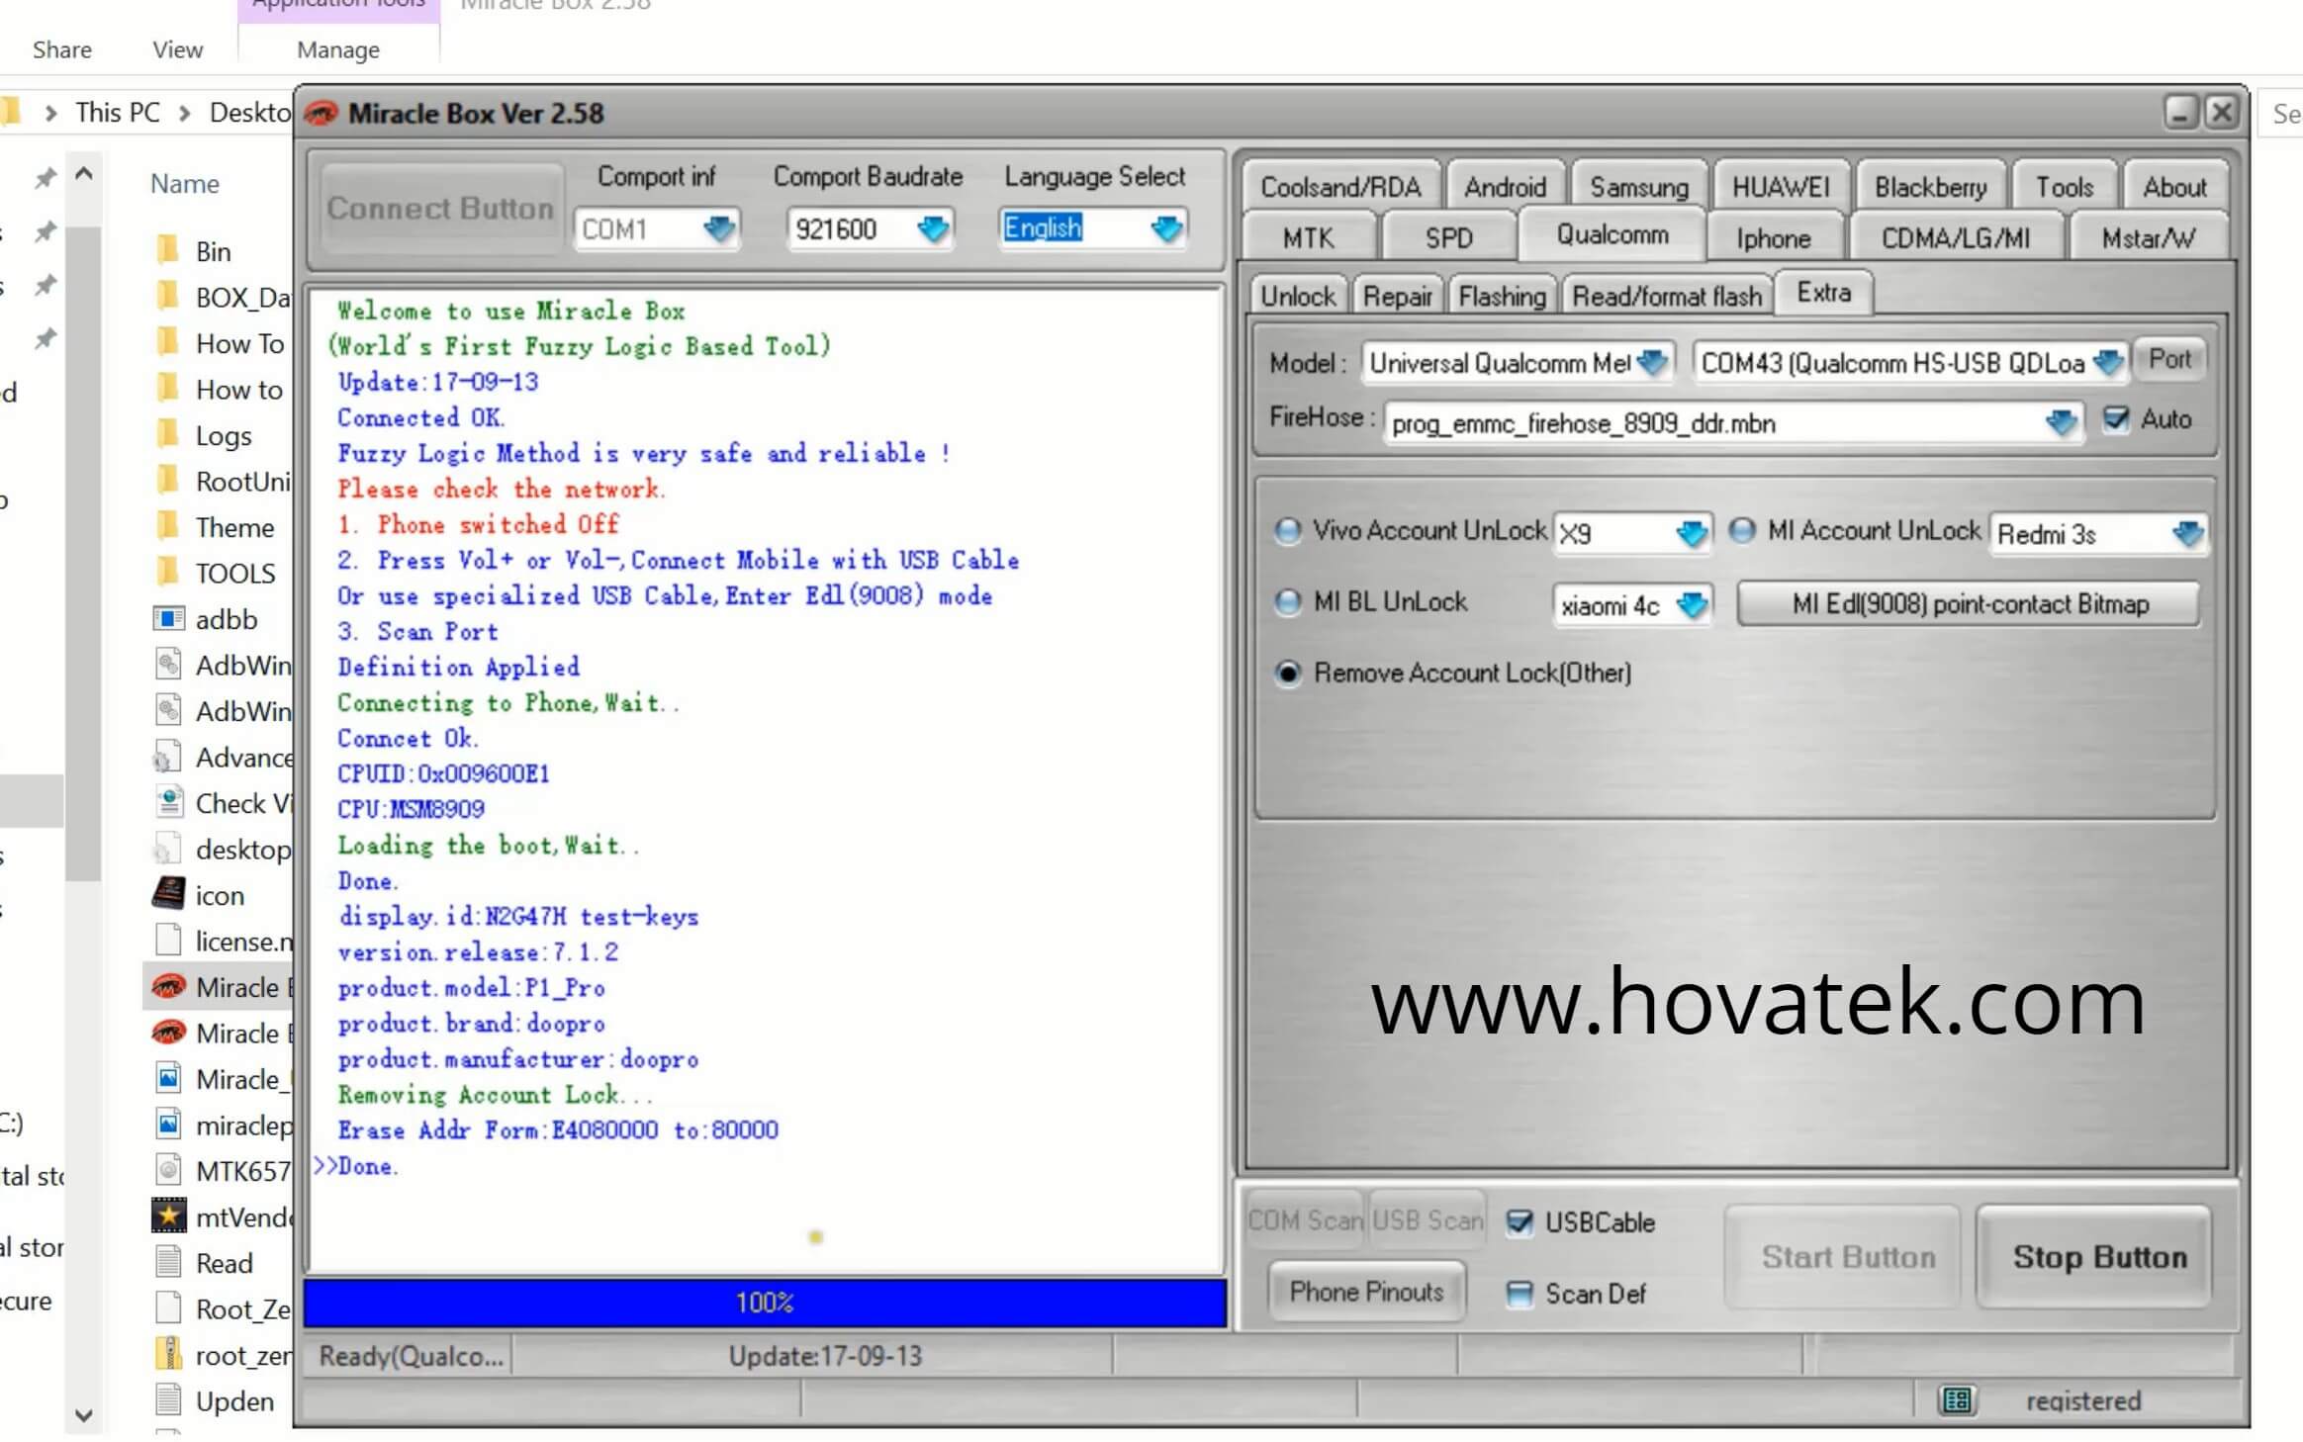Screen dimensions: 2303x1442
Task: Click the Logs folder icon in Explorer
Action: [168, 434]
